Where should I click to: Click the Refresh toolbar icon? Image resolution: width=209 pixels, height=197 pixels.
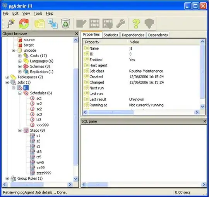pyautogui.click(x=24, y=24)
